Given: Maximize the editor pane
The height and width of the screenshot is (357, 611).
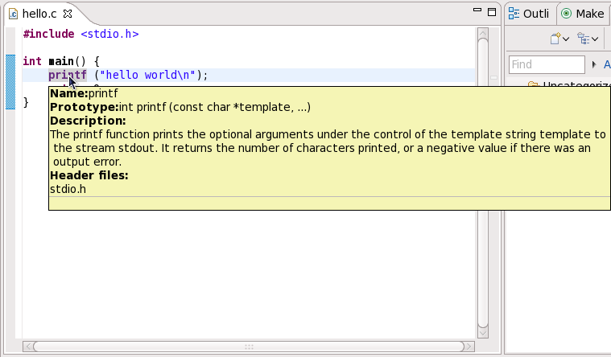Looking at the screenshot, I should (x=491, y=11).
